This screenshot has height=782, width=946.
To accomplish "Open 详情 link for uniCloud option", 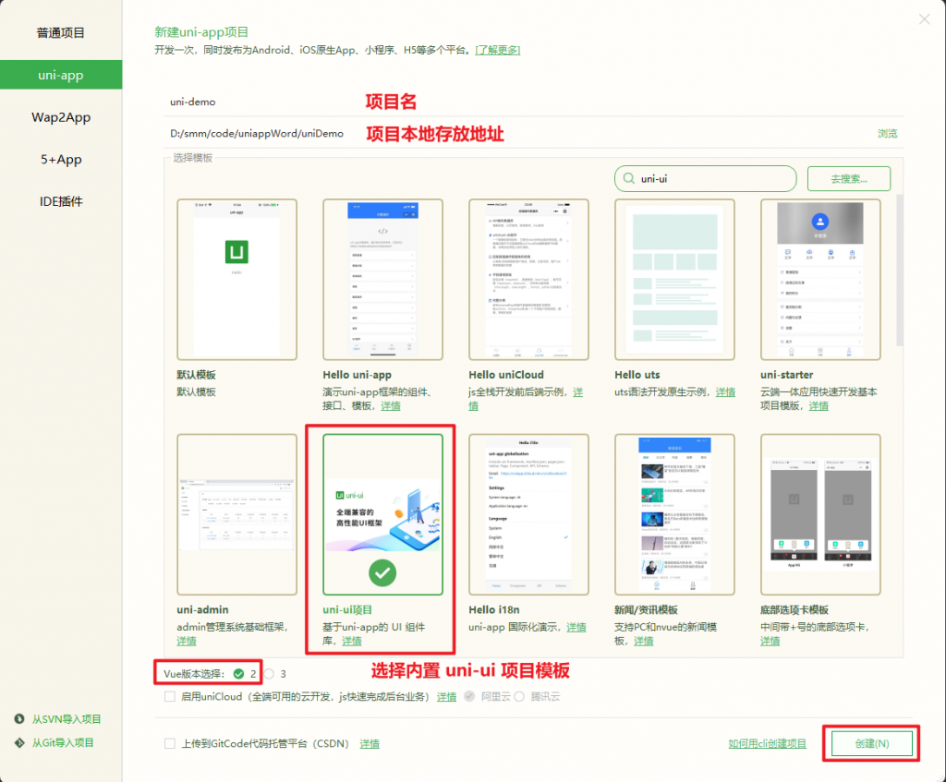I will pos(446,697).
